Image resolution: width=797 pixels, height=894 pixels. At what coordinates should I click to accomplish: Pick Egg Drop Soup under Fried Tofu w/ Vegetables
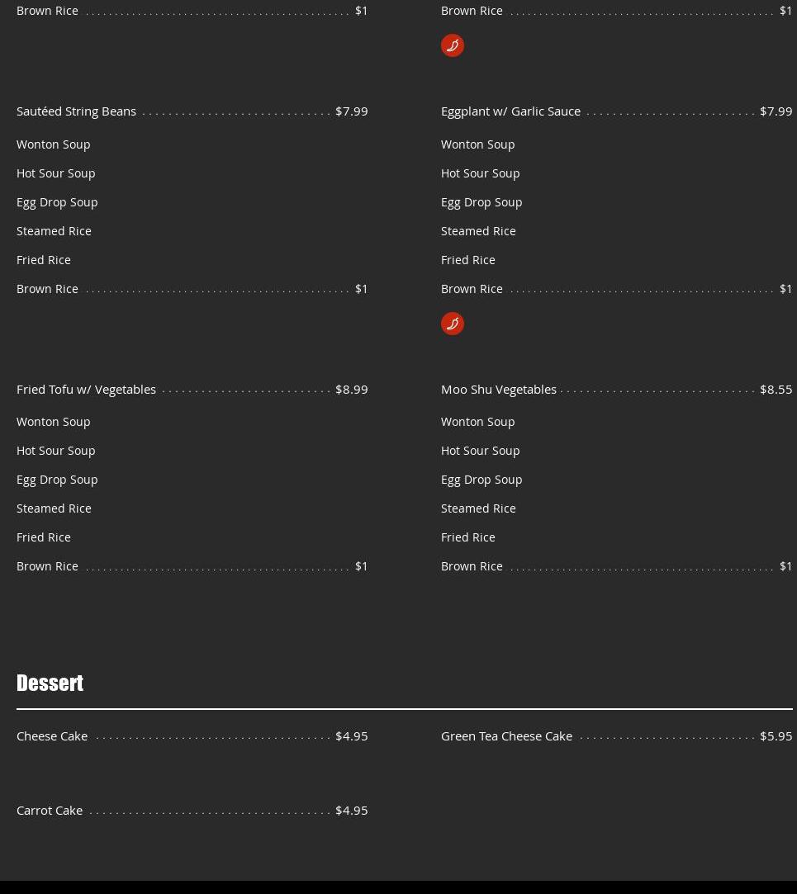(57, 480)
